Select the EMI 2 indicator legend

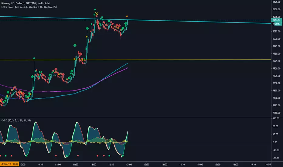click(16, 121)
